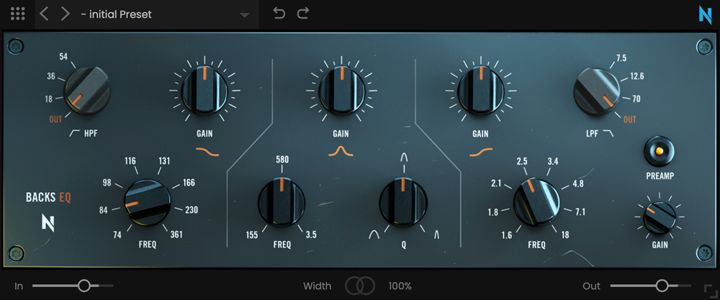
Task: Expand the initial Preset dropdown arrow
Action: [x=244, y=14]
